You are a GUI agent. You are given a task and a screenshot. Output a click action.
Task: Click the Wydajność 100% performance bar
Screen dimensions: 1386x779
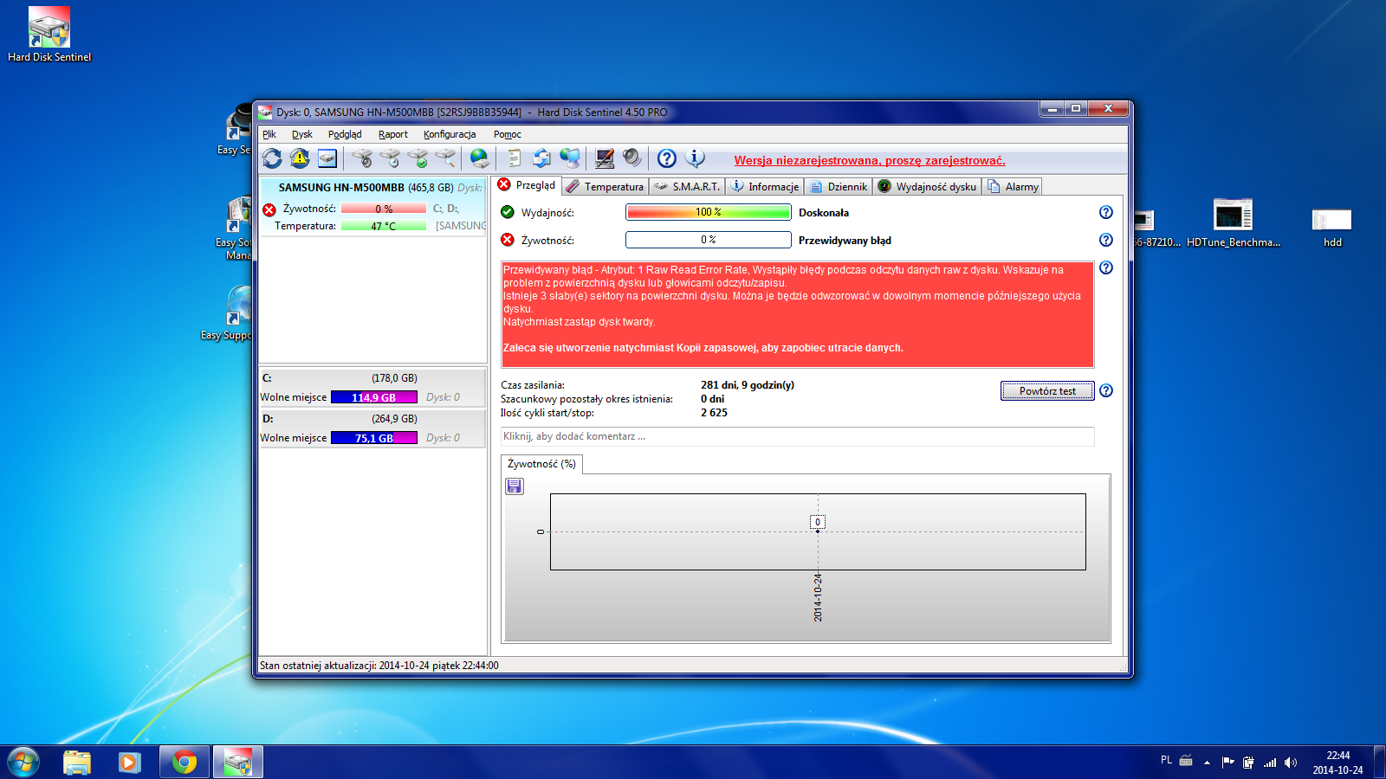click(x=708, y=212)
